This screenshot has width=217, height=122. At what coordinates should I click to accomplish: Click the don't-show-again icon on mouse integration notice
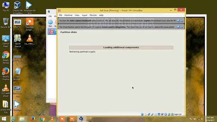coord(181,27)
